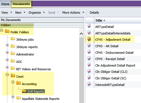Select the Public Folders label
Screen dimensions: 141x103
click(x=20, y=32)
